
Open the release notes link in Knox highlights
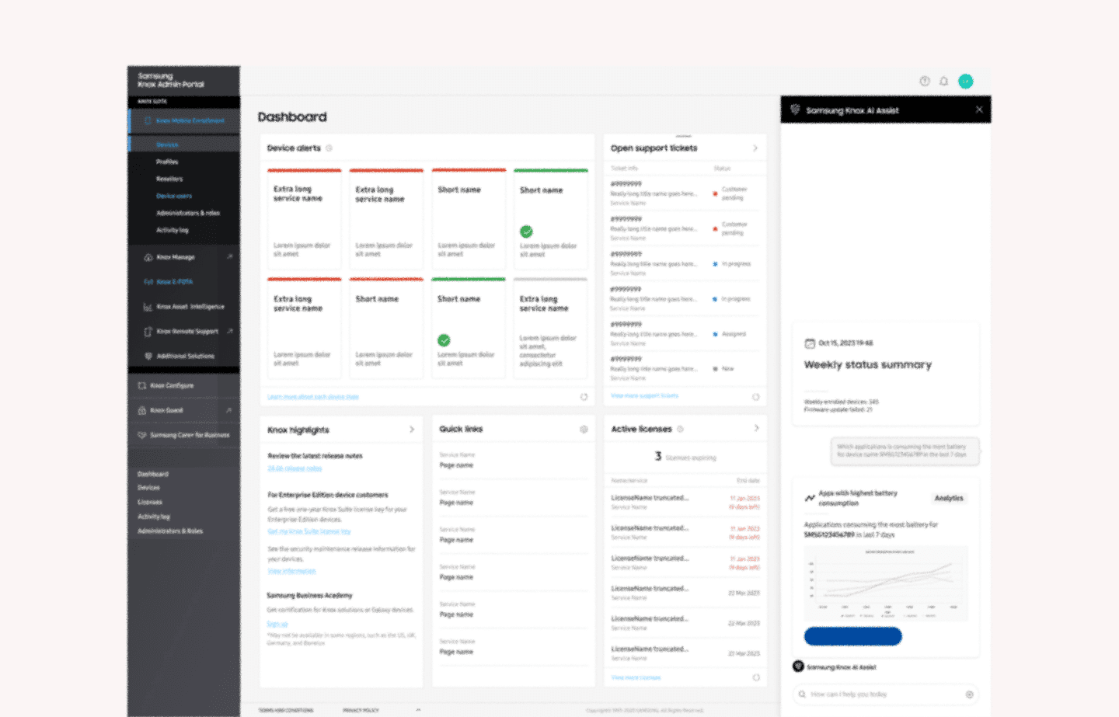295,468
